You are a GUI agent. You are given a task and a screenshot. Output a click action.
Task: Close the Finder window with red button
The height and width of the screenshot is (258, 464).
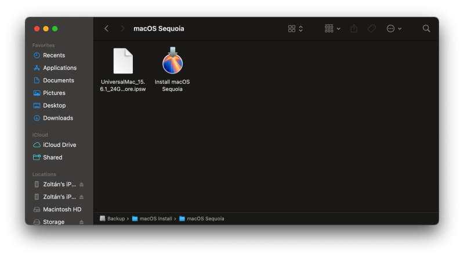[37, 28]
